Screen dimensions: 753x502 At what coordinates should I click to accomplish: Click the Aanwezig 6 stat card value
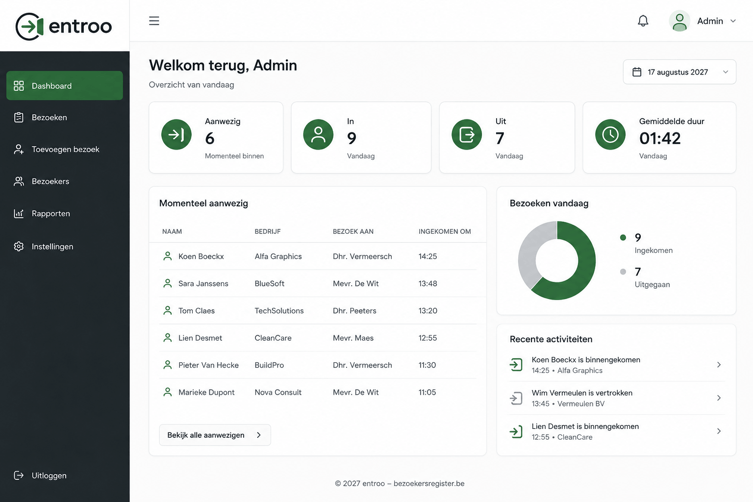coord(210,139)
